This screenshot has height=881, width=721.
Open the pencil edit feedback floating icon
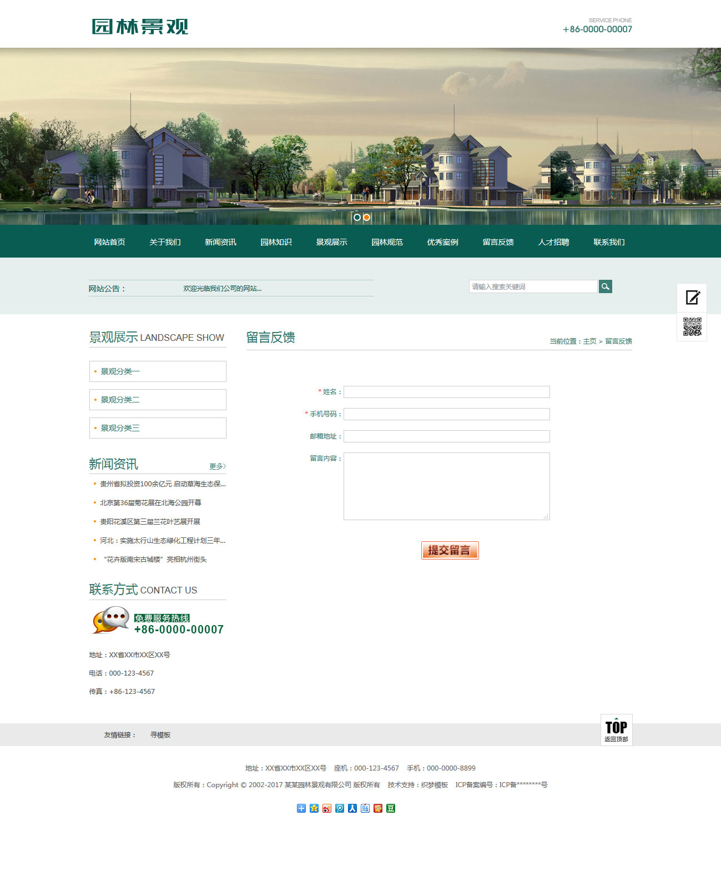[x=692, y=298]
